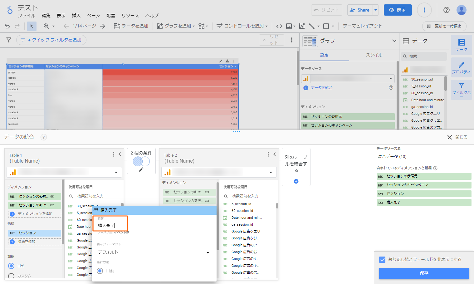Toggle 繰り返し結合フィールドを非表示にする checkbox
The image size is (474, 284).
point(382,260)
